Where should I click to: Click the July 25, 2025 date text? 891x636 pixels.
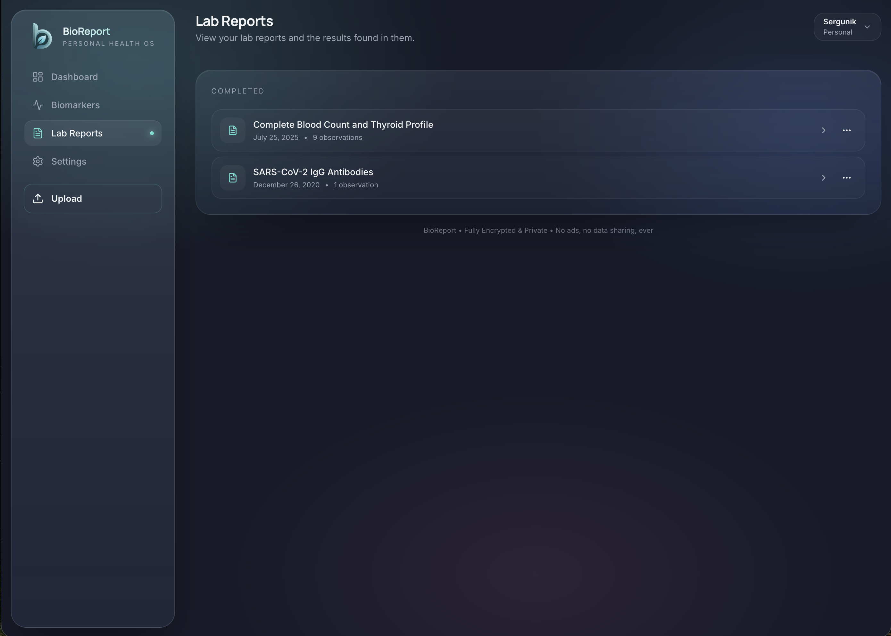coord(276,137)
